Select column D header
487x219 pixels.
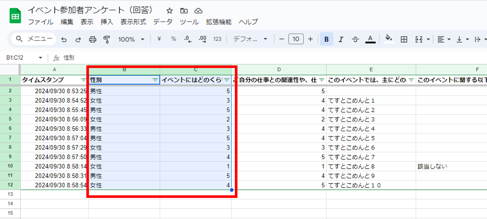click(279, 70)
